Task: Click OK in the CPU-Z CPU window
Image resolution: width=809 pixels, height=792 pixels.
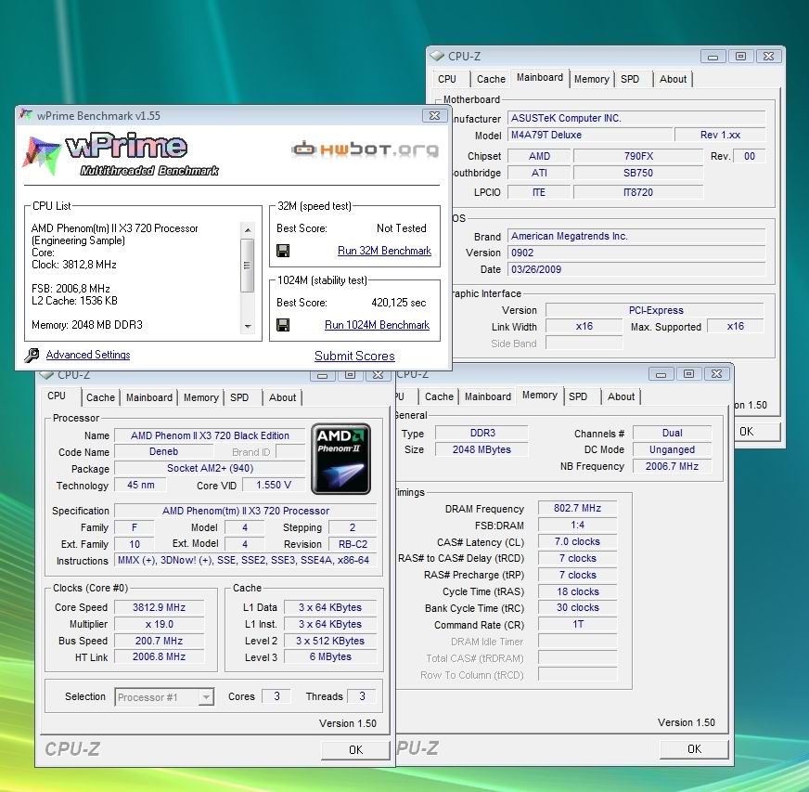Action: pyautogui.click(x=355, y=749)
